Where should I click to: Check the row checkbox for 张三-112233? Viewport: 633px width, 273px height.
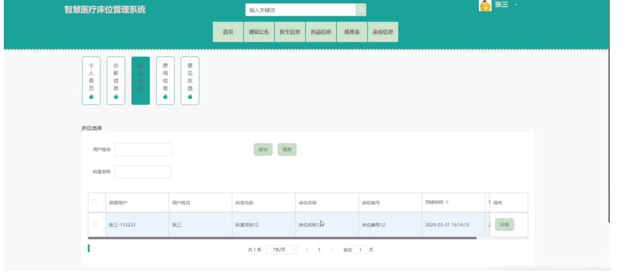click(95, 224)
